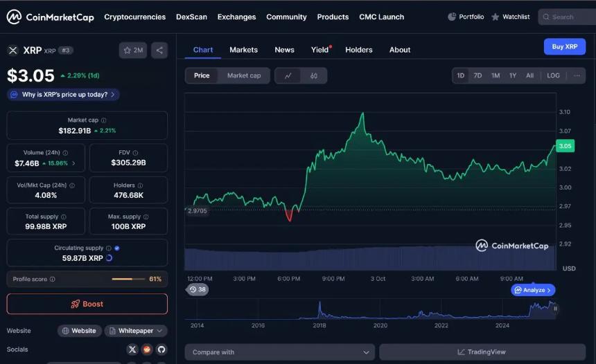
Task: Open the Holders tab
Action: pos(358,50)
